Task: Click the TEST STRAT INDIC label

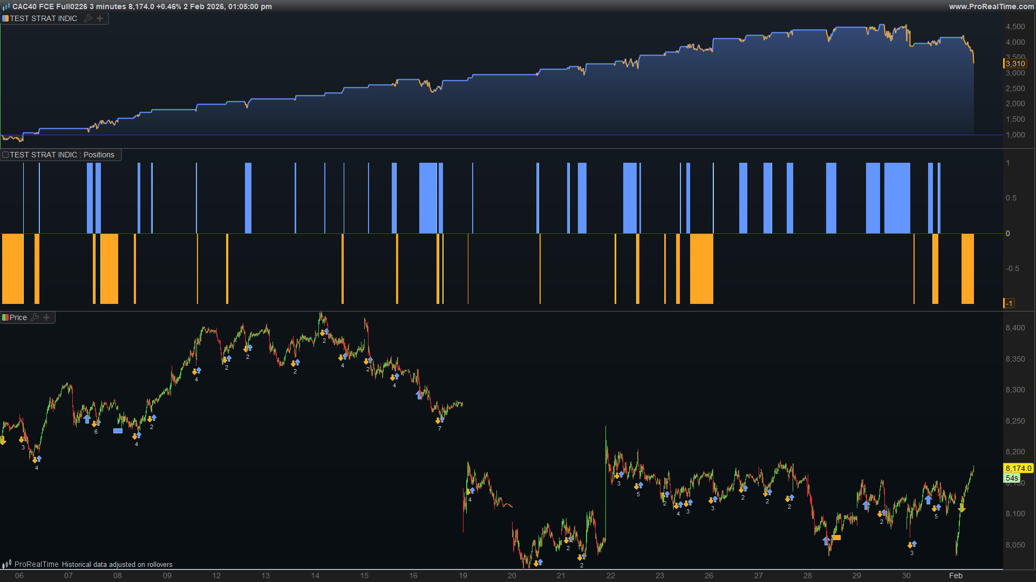Action: (43, 18)
